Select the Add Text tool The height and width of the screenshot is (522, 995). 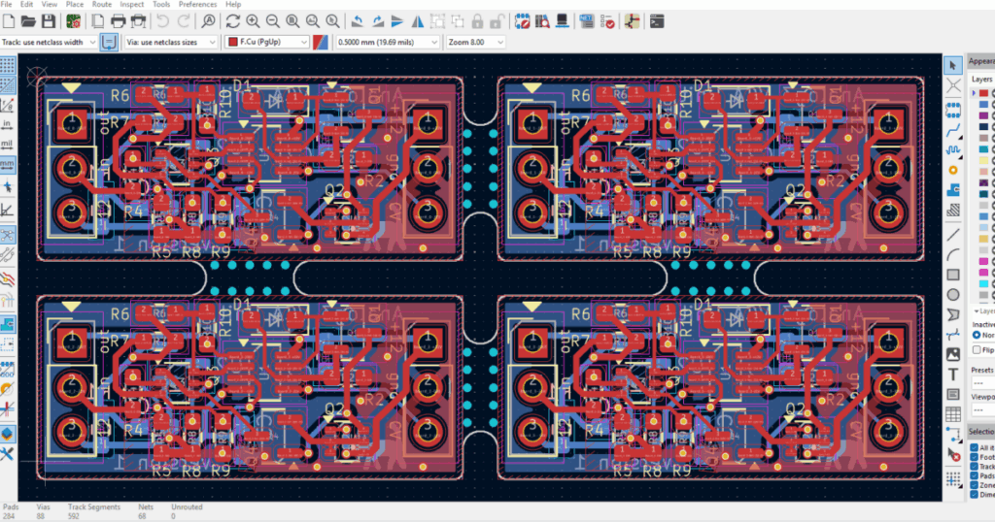(953, 375)
